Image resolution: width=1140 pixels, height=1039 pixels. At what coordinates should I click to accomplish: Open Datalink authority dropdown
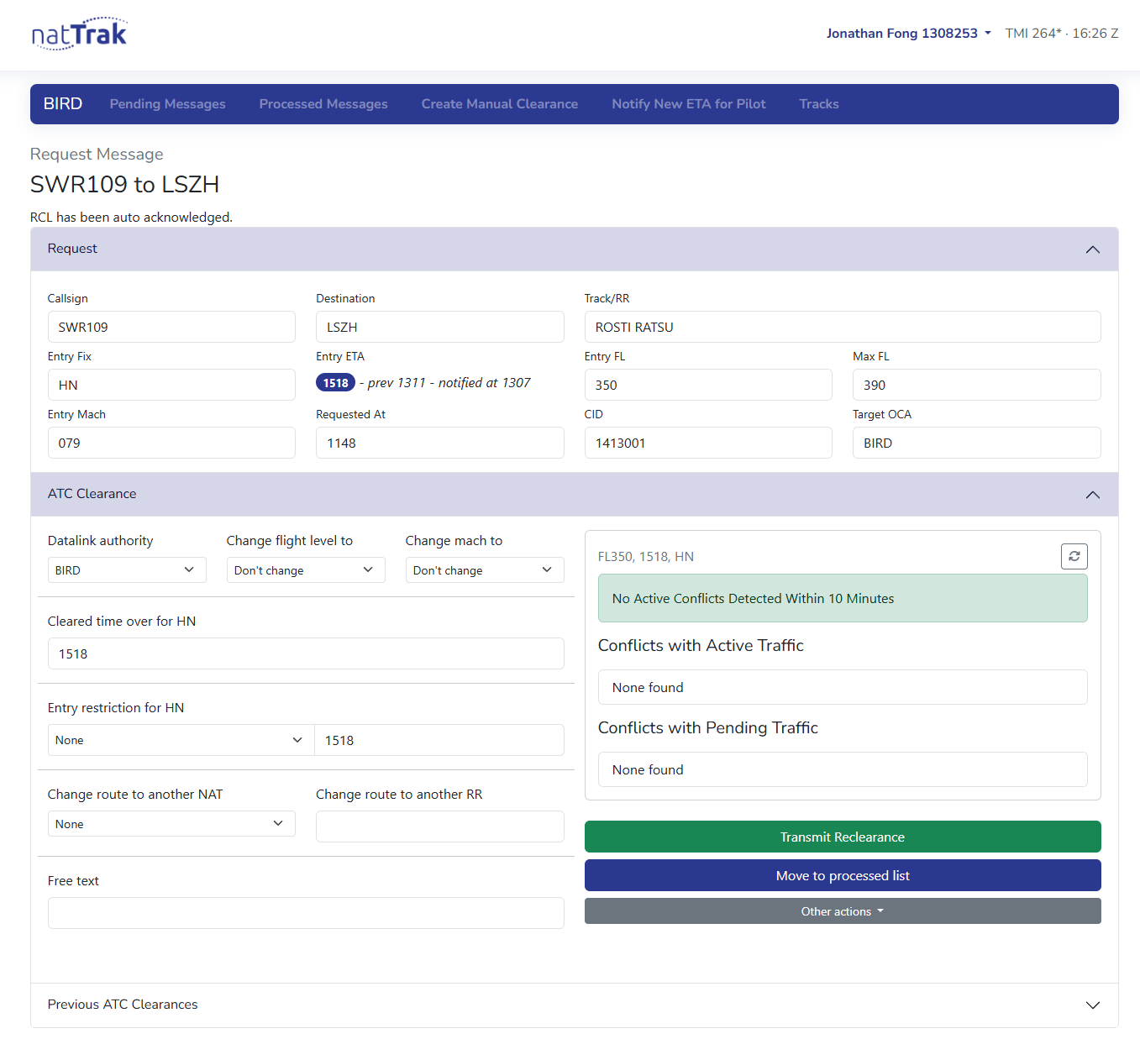127,570
